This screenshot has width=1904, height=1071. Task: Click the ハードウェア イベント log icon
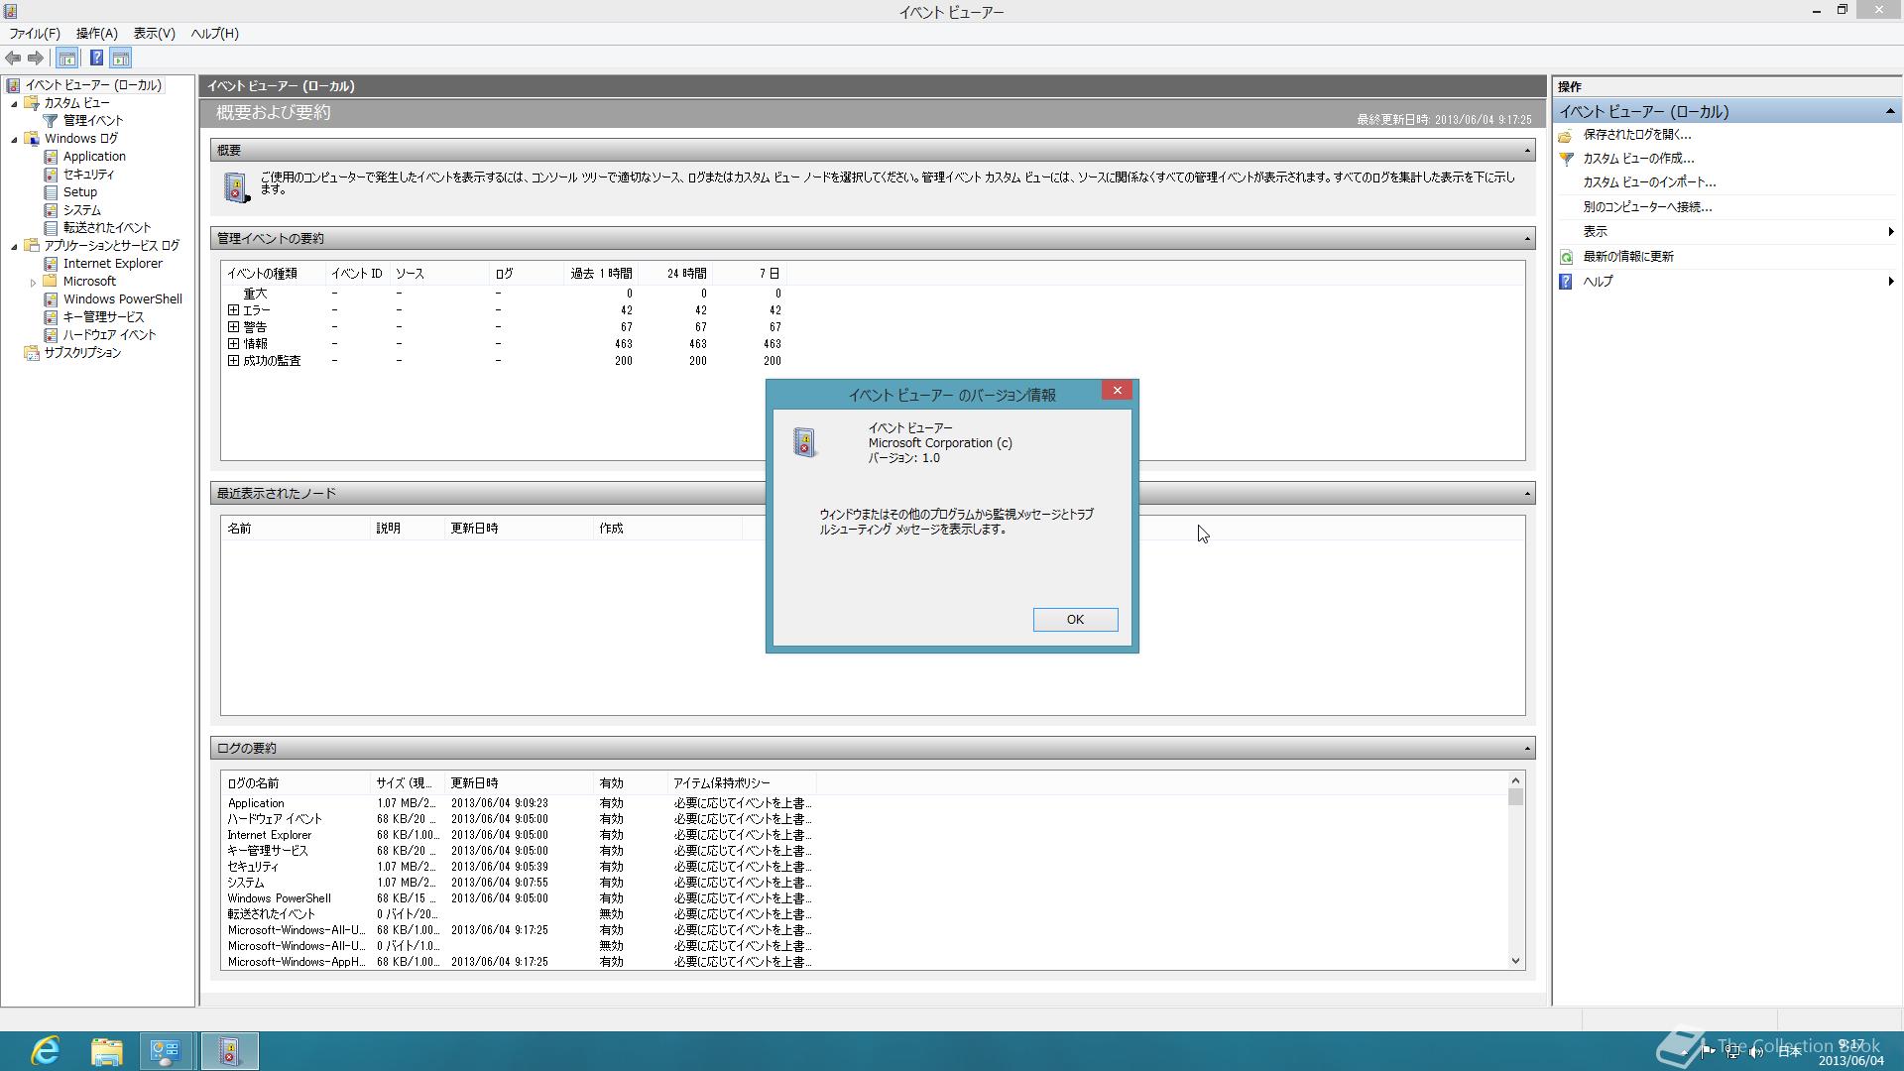click(x=51, y=335)
